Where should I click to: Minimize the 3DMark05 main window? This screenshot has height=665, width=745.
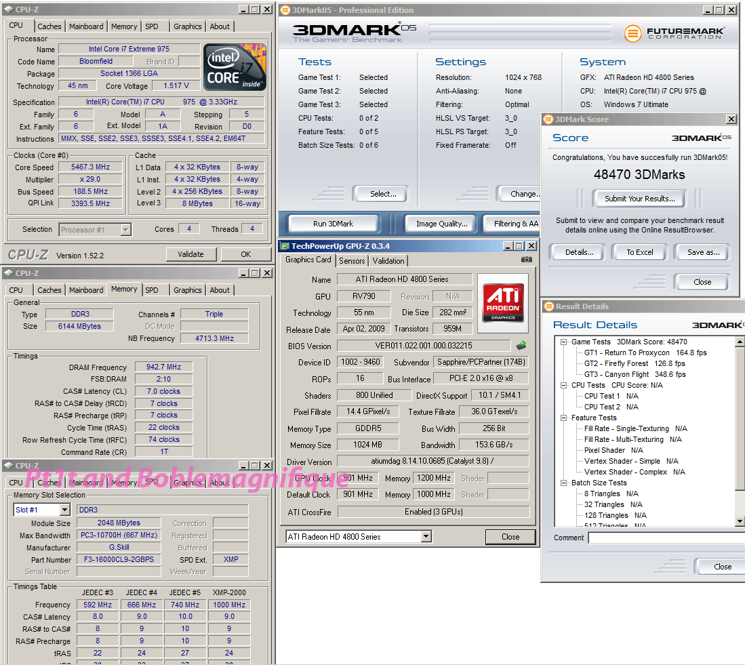(708, 10)
